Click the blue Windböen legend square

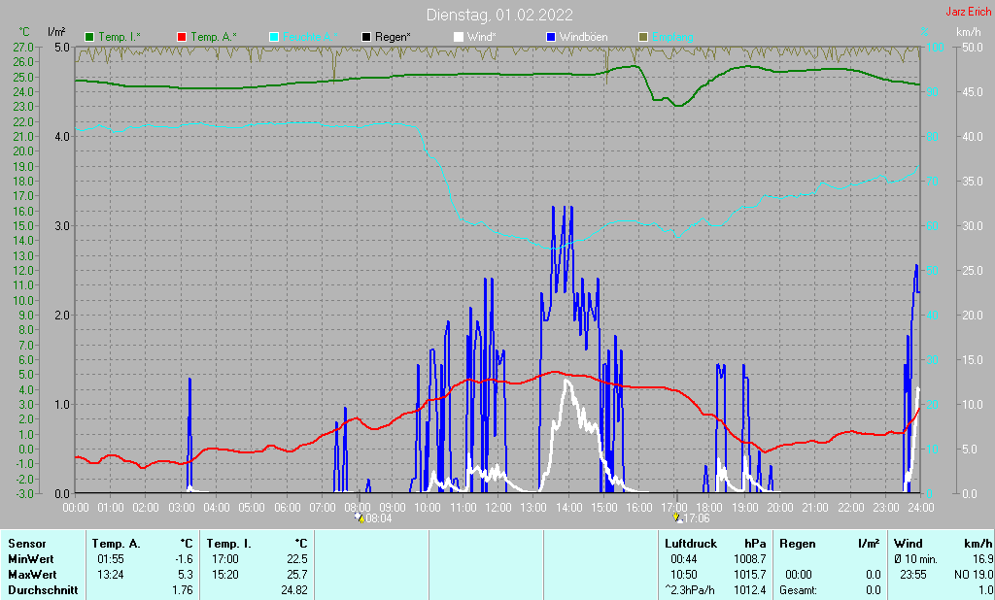click(551, 37)
